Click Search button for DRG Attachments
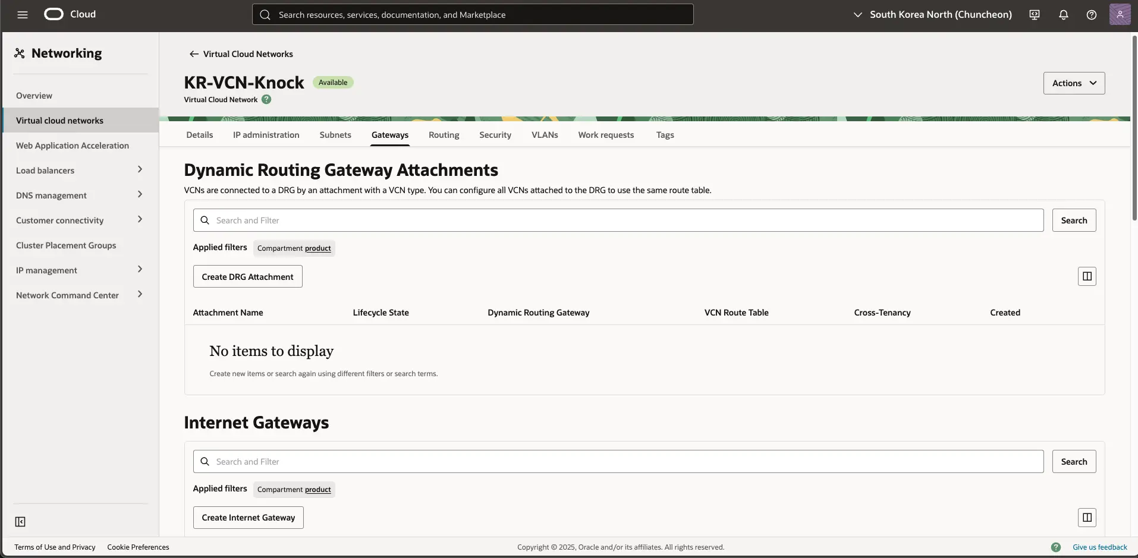The width and height of the screenshot is (1138, 558). 1074,220
